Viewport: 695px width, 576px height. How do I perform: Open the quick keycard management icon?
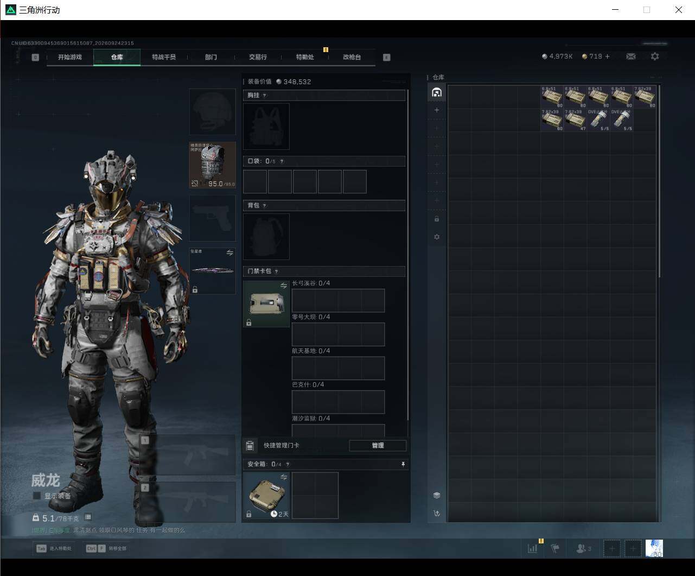click(x=250, y=446)
